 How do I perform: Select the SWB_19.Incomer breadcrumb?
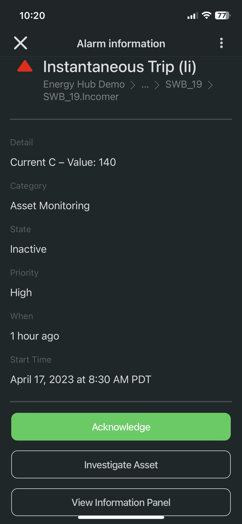[81, 97]
